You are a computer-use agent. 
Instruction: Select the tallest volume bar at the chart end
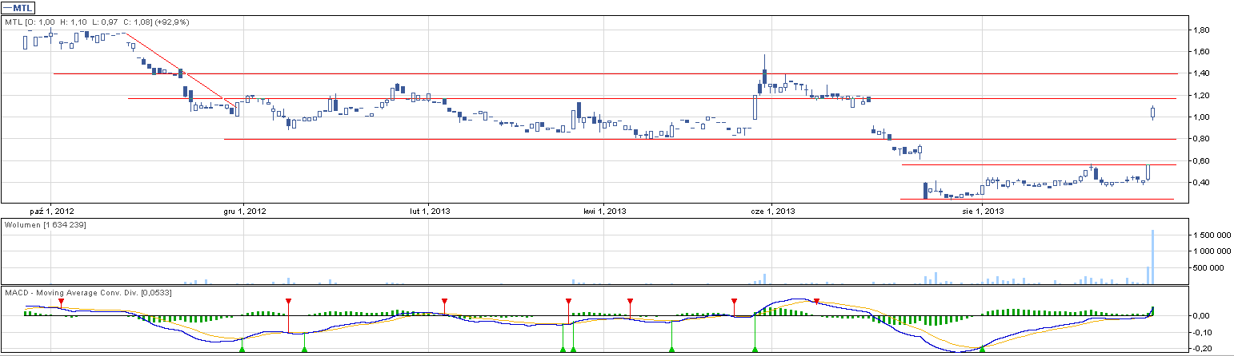click(1153, 256)
